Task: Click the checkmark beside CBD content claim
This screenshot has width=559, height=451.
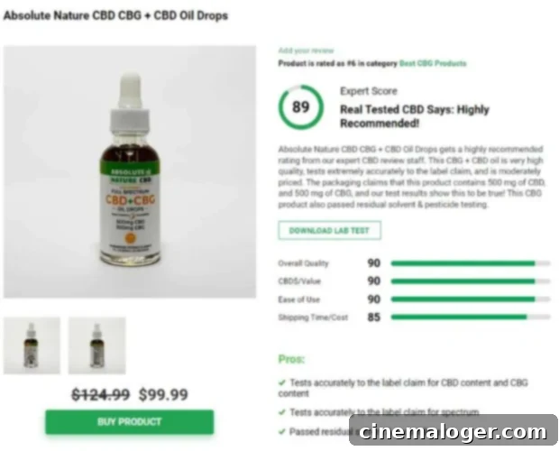Action: click(x=282, y=382)
